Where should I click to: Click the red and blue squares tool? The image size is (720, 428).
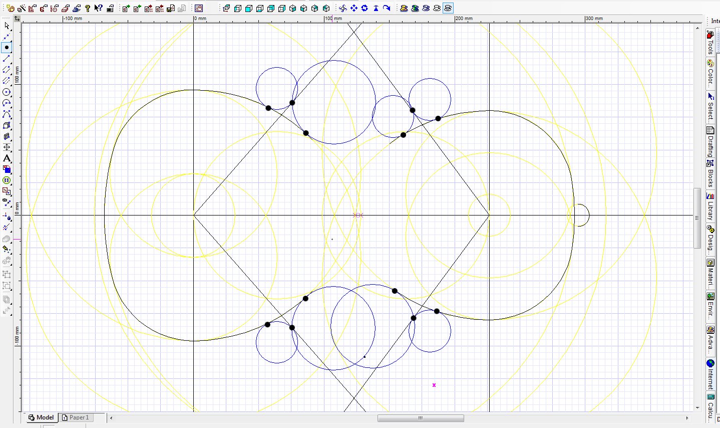[7, 169]
